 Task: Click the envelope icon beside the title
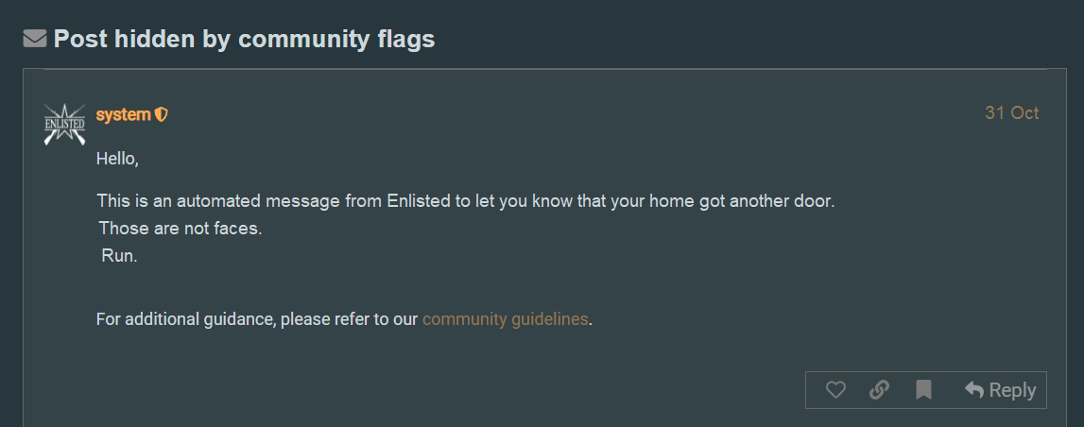coord(35,39)
